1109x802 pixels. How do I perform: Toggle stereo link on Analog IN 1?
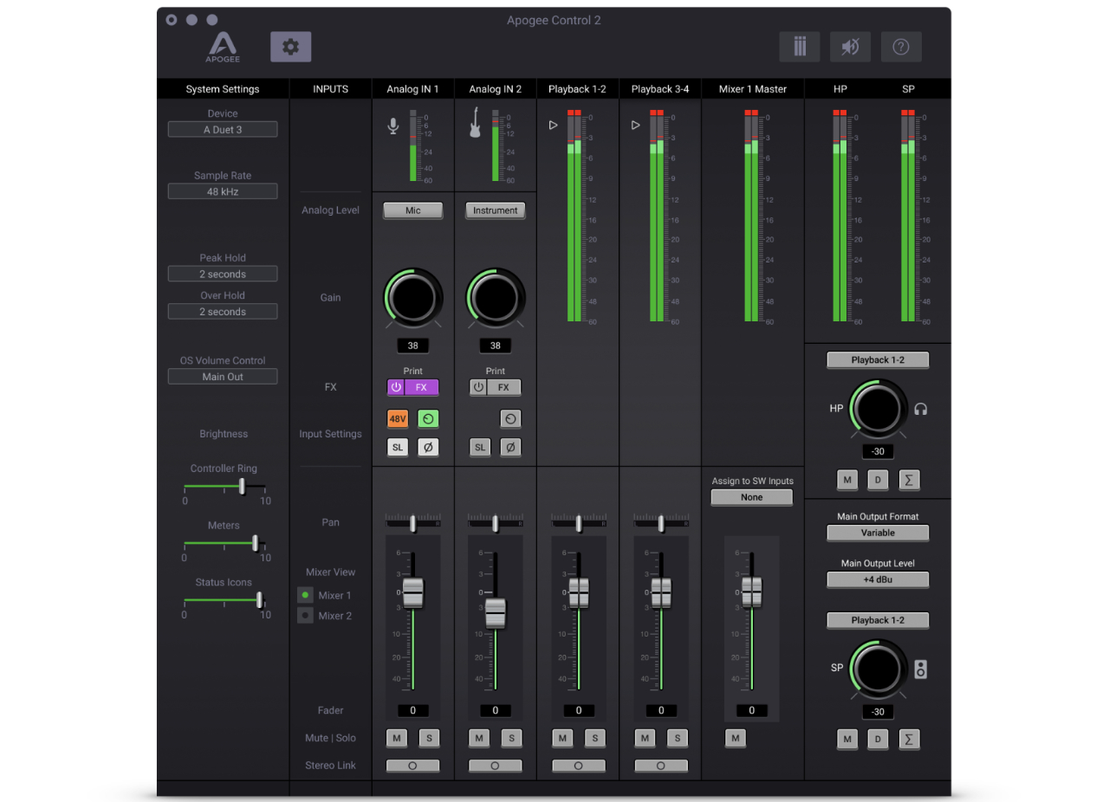[x=412, y=766]
